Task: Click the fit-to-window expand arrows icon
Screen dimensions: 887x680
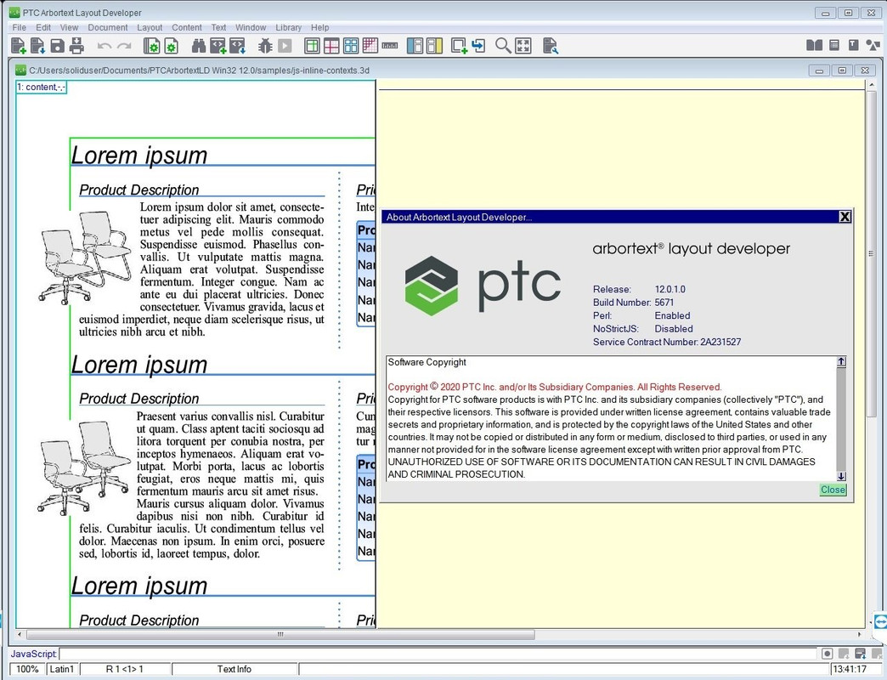Action: (523, 46)
